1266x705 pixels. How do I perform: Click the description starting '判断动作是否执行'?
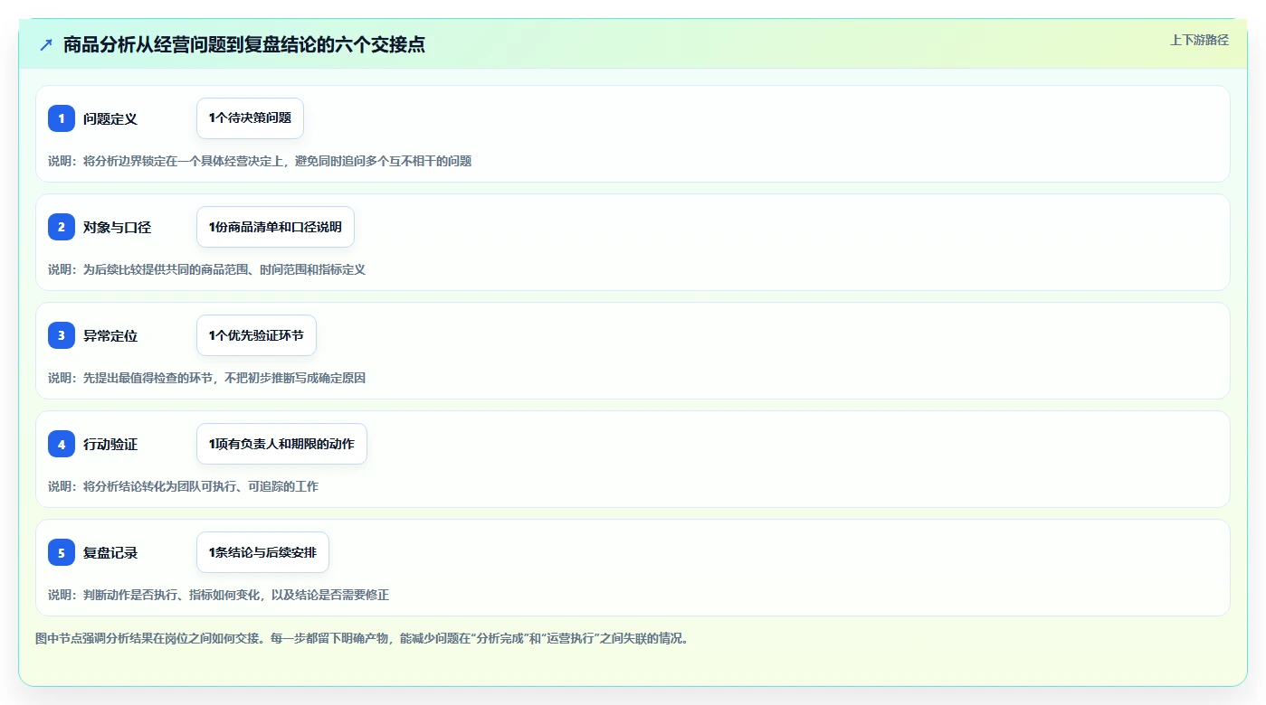(x=218, y=595)
